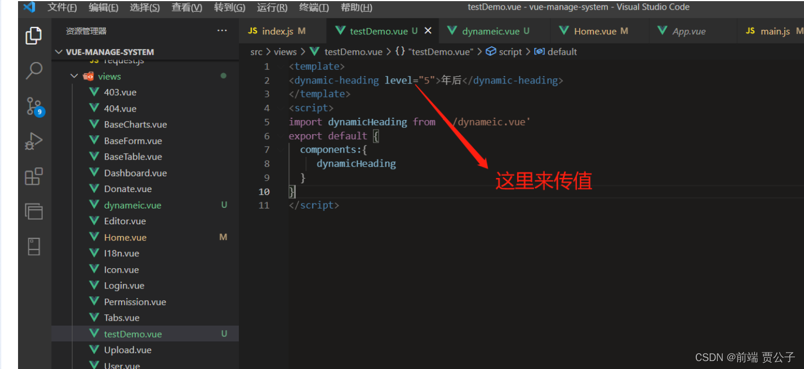Collapse the VUE-MANAGE-SYSTEM workspace section
Screen dimensions: 804x369
[x=59, y=51]
